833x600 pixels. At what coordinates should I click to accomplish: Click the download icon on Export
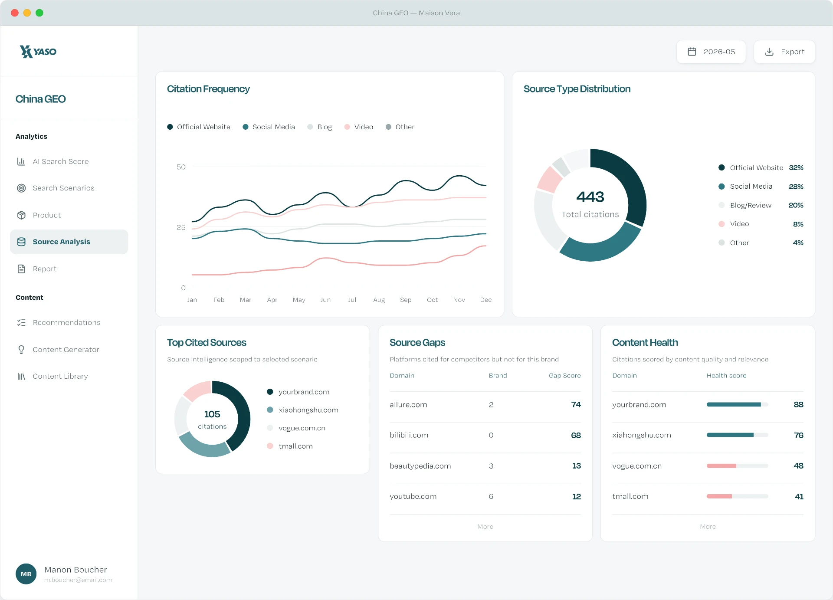769,52
